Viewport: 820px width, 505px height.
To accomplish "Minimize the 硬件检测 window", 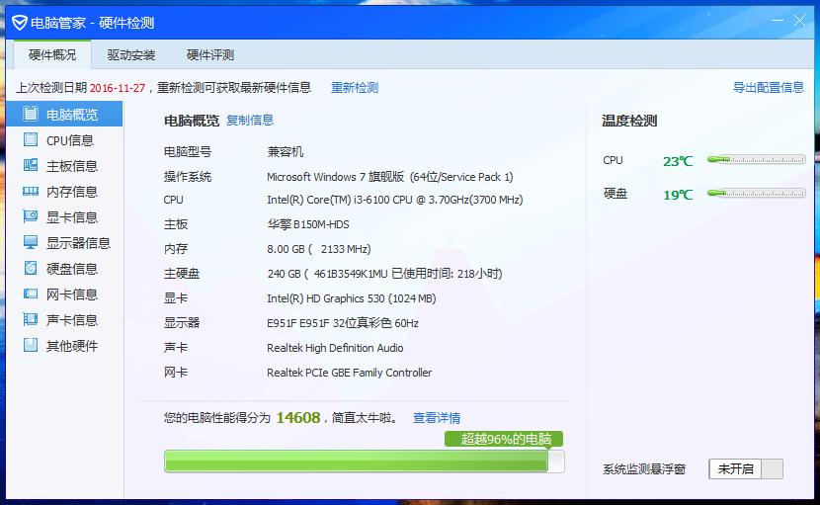I will (778, 21).
